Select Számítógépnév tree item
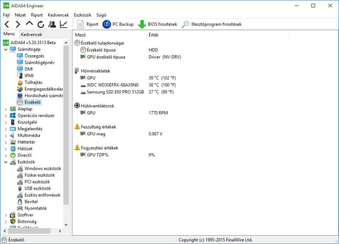This screenshot has width=339, height=244. 39,62
